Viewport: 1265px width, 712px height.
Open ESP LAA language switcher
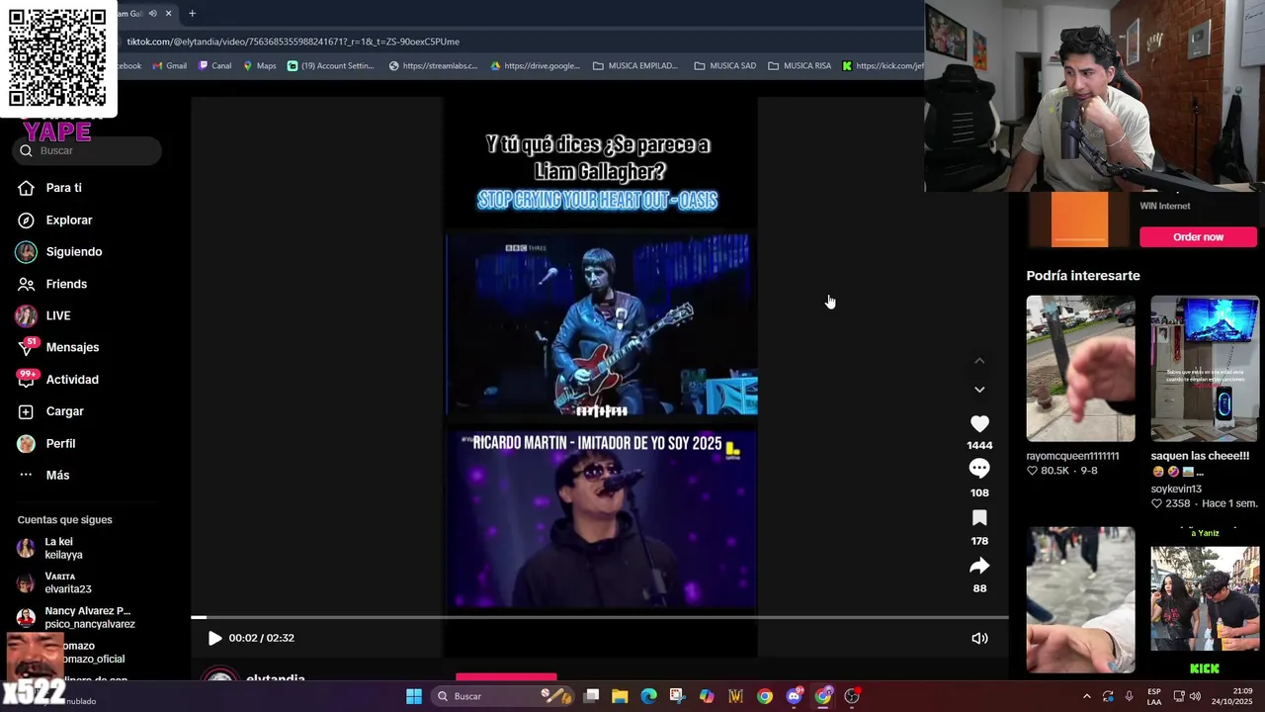coord(1154,696)
